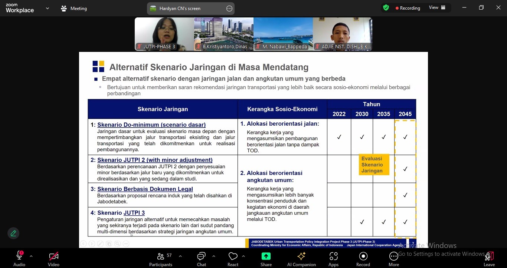The height and width of the screenshot is (268, 507).
Task: Select the M. Nabawi_Bappeda video thumbnail
Action: pyautogui.click(x=283, y=34)
